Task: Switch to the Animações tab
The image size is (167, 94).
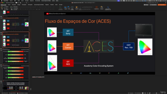Action: click(x=30, y=5)
